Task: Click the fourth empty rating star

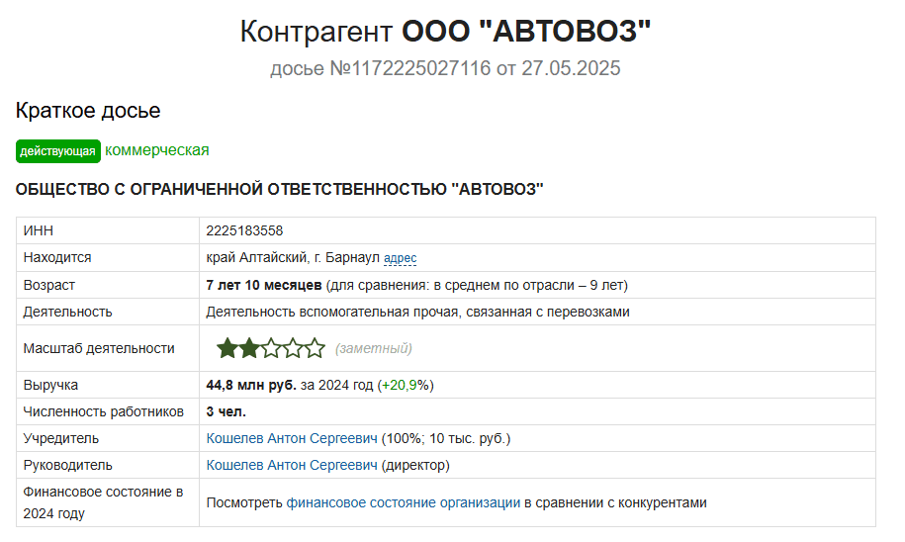Action: click(x=293, y=348)
